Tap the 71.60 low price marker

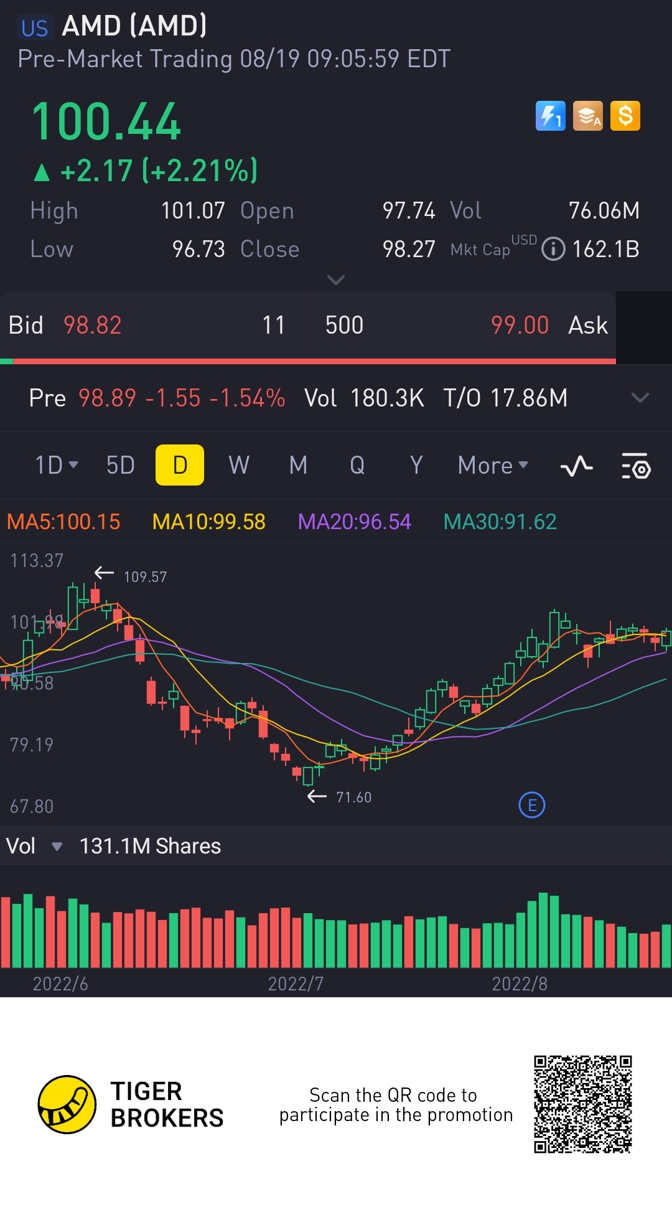click(x=353, y=797)
